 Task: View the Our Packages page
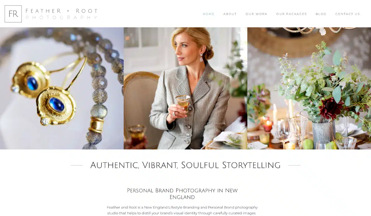tap(292, 14)
